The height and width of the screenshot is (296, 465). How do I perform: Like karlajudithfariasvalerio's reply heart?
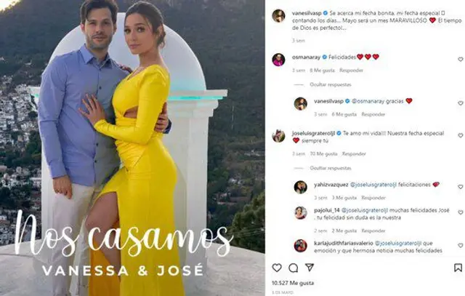point(460,246)
